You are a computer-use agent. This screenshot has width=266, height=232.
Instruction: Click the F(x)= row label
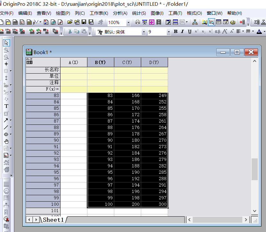pos(43,89)
